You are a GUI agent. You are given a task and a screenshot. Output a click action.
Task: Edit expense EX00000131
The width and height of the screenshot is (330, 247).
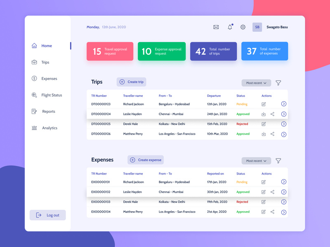pyautogui.click(x=264, y=182)
